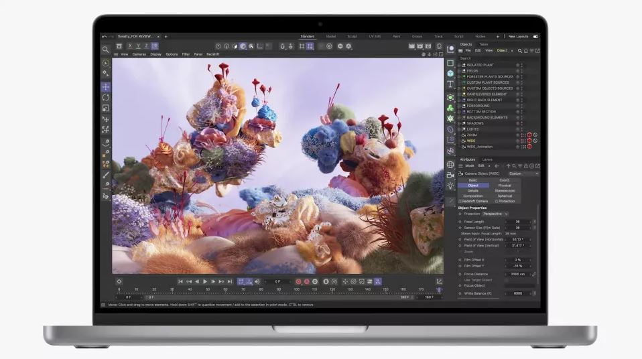This screenshot has width=642, height=359.
Task: Click the globe environment icon in the palette
Action: point(450,165)
